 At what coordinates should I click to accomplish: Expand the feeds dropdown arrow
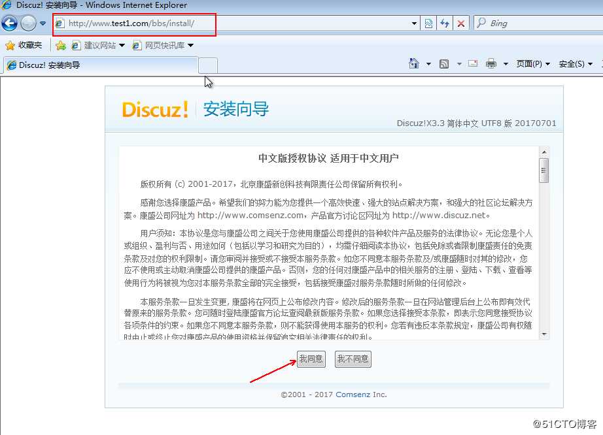pos(459,64)
